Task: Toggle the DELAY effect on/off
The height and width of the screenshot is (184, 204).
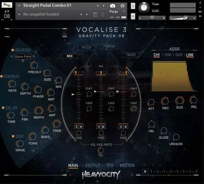Action: tap(3, 108)
